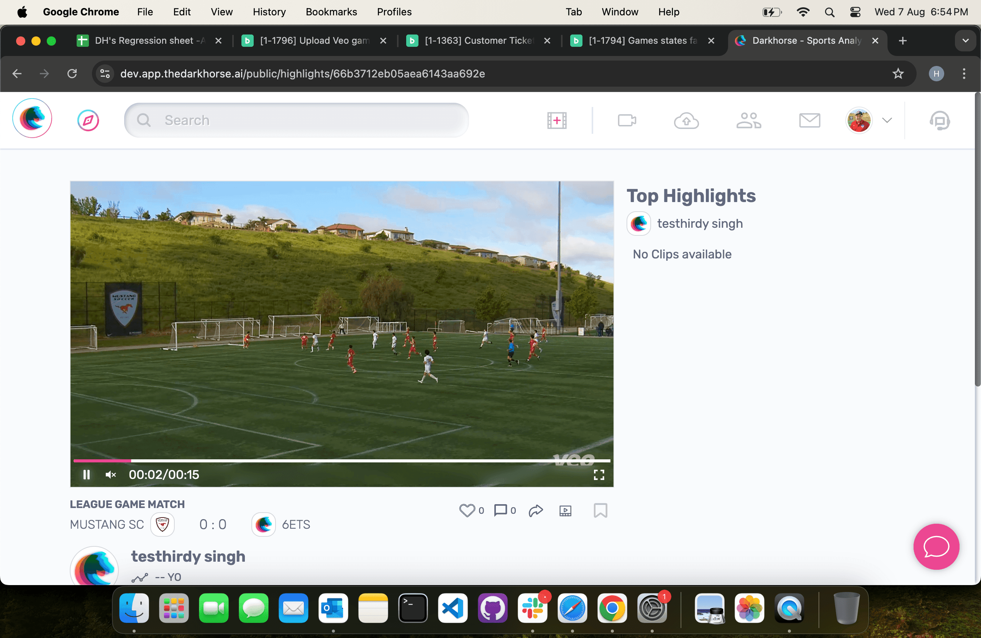Viewport: 981px width, 638px height.
Task: Click the MUSTANG SC team crest
Action: [x=162, y=524]
